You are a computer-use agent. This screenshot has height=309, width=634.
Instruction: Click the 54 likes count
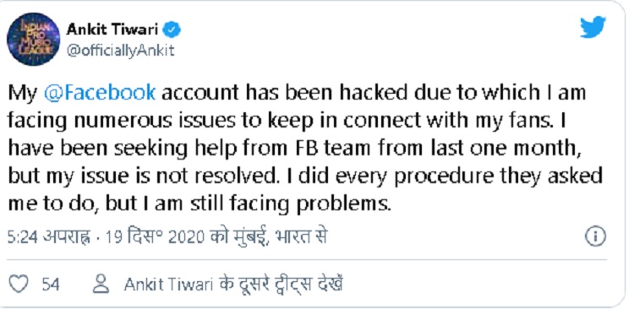(51, 285)
